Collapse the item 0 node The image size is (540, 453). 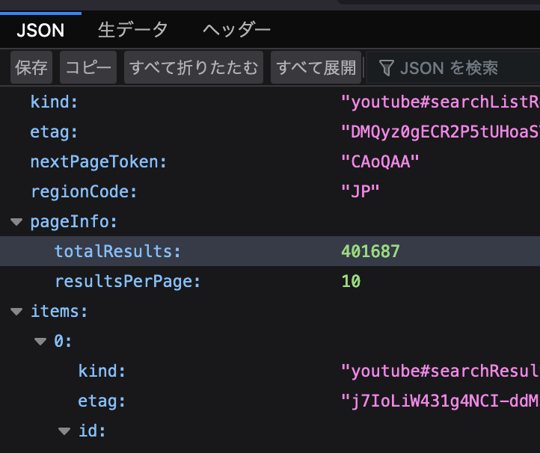tap(40, 342)
